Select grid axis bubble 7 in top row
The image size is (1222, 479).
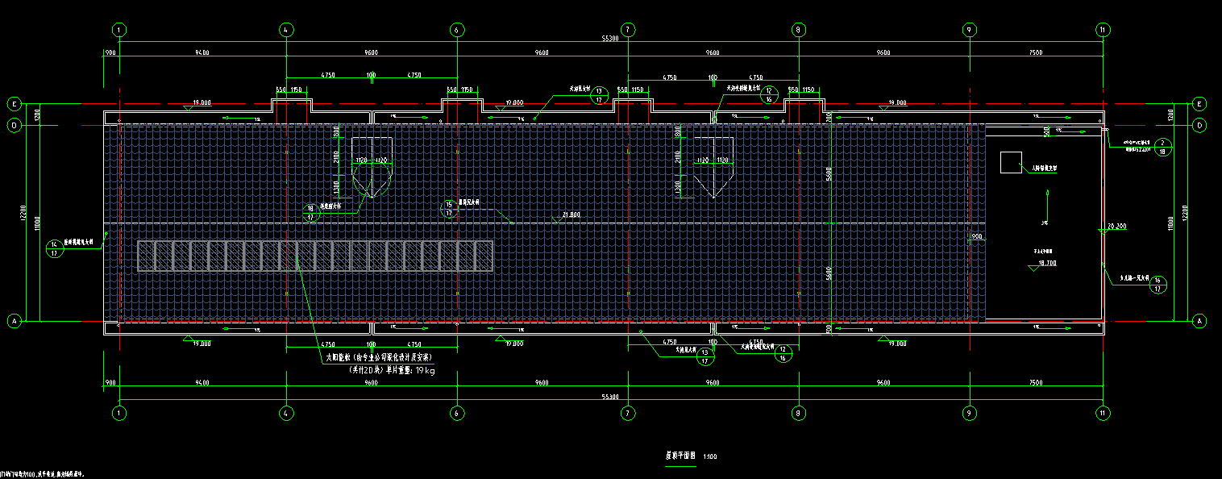point(628,30)
